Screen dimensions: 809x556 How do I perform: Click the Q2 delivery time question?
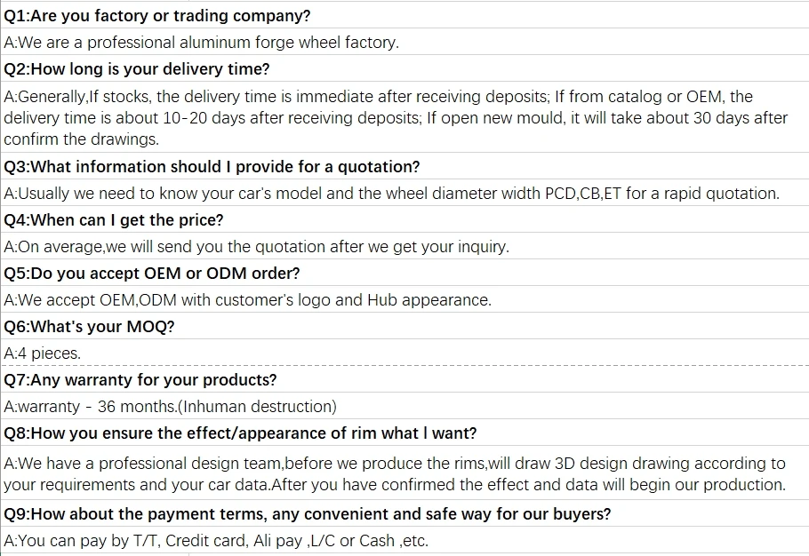[x=137, y=69]
